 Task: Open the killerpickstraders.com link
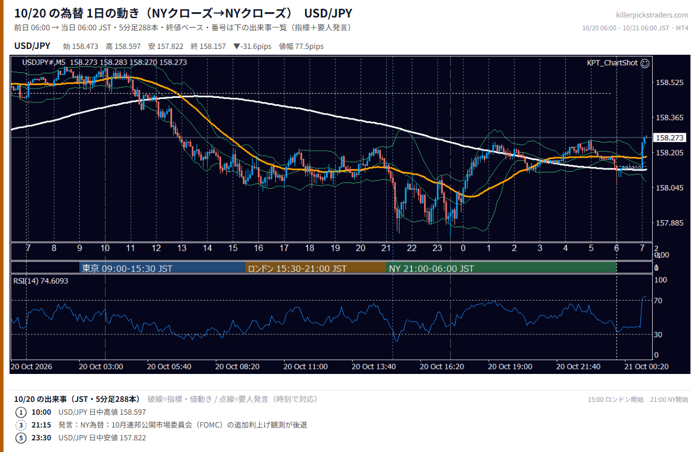pyautogui.click(x=652, y=15)
